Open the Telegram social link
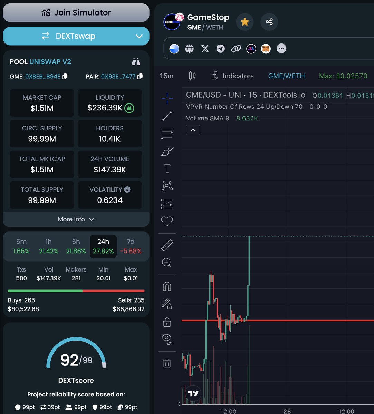This screenshot has width=374, height=414. point(221,49)
